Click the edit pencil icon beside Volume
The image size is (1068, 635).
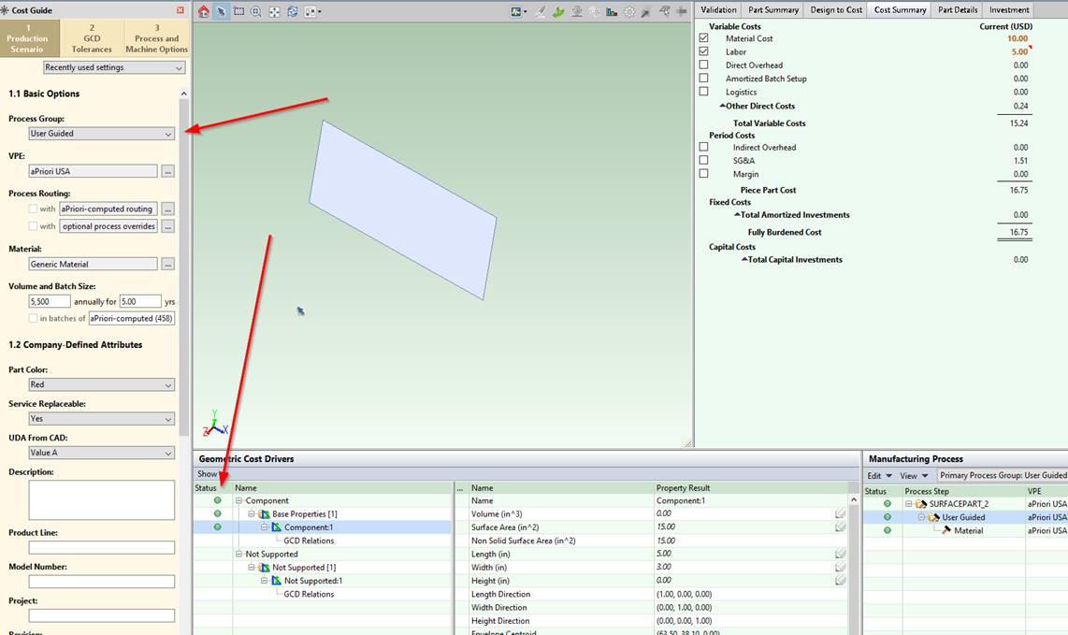tap(841, 513)
